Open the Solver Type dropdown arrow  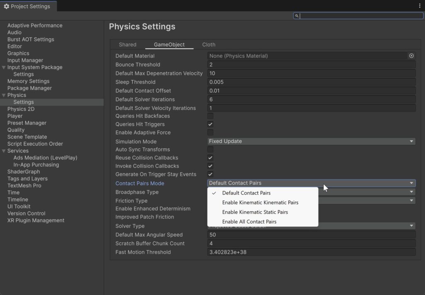(411, 226)
